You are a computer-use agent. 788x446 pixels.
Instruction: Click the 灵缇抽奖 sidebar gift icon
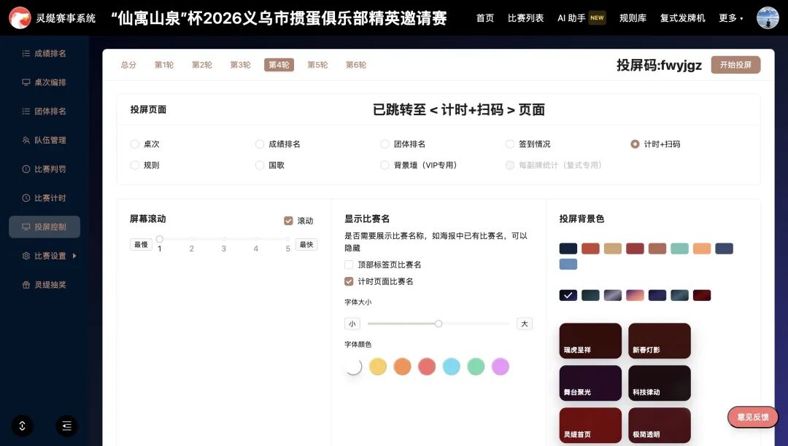click(x=26, y=284)
